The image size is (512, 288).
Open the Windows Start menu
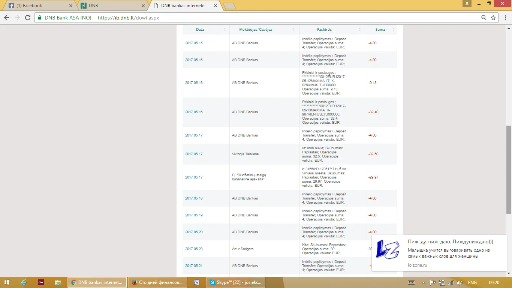[x=7, y=282]
